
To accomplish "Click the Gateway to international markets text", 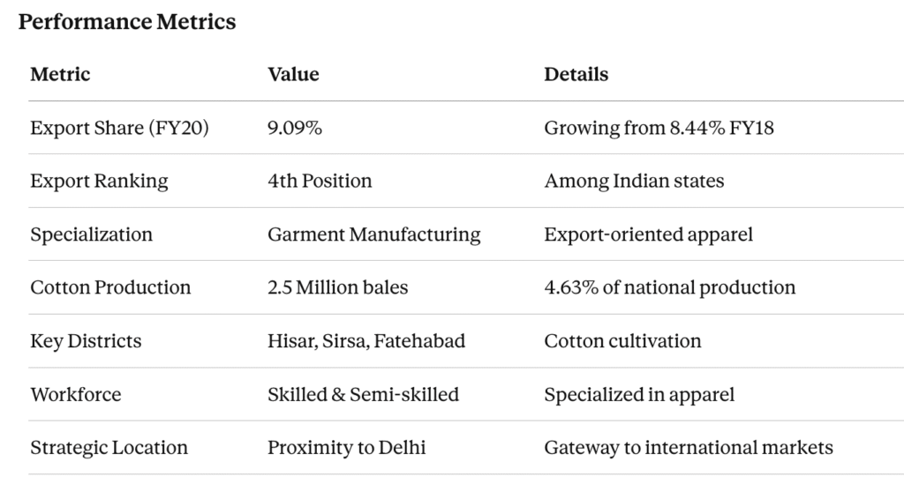I will 688,447.
